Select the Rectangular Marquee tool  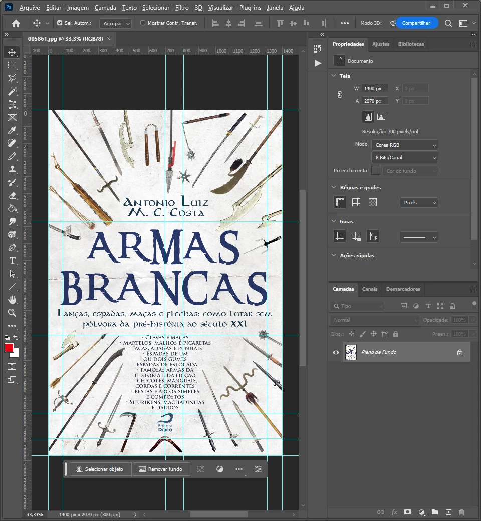click(12, 65)
